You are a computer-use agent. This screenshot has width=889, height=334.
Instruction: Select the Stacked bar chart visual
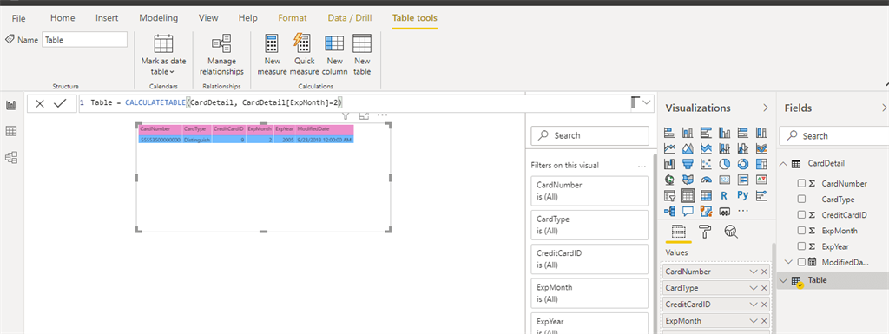(669, 133)
